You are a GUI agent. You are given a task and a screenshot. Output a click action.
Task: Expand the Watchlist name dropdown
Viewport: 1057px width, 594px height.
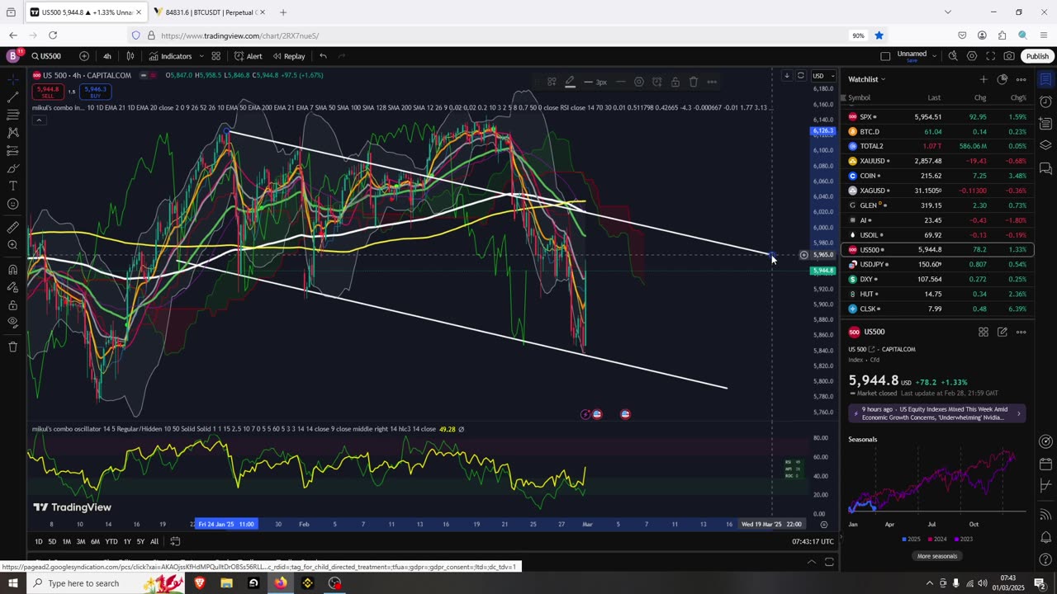coord(867,79)
